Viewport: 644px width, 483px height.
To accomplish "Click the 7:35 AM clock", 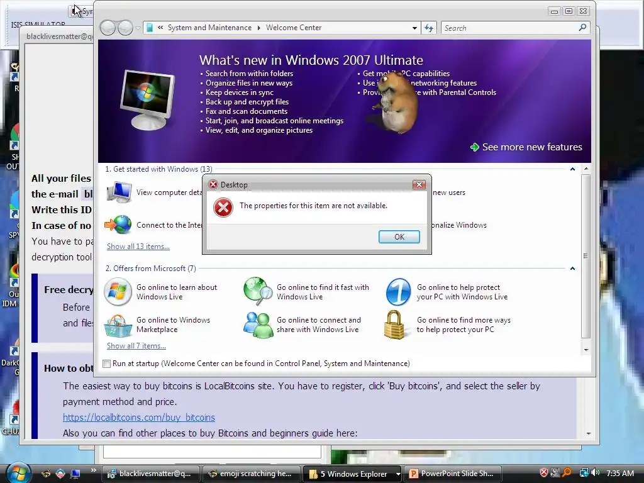I will coord(619,473).
